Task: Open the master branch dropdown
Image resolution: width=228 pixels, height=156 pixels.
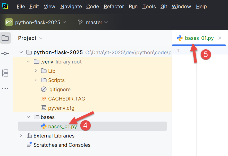Action: (x=97, y=22)
